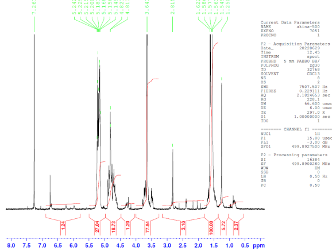Select the 1.24 integral near 6.5 ppm
The image size is (336, 251).
coord(63,226)
